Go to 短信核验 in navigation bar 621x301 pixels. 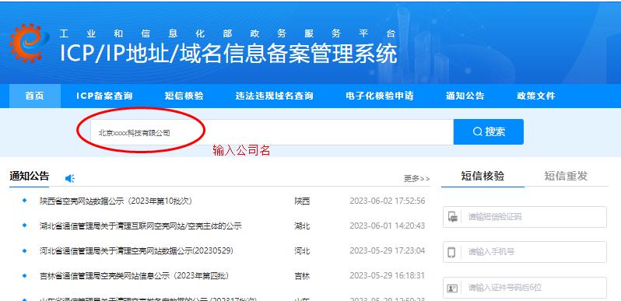[184, 96]
